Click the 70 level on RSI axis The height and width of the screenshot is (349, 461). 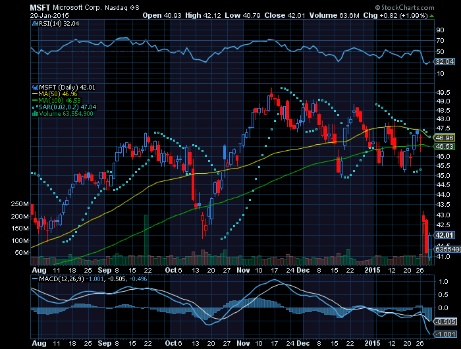pos(440,41)
